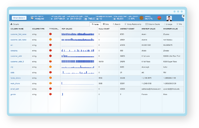Click top values chart for customer_addr_2
199x128 pixels.
78,61
